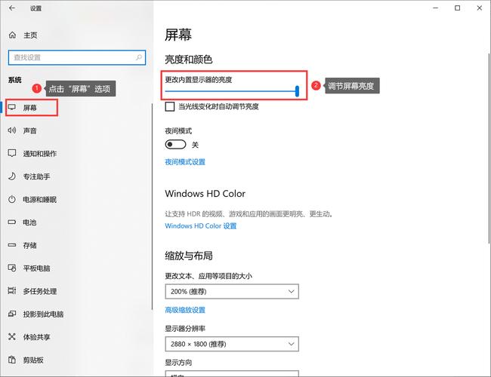Click the 专注助手 moon icon
This screenshot has width=491, height=377.
click(12, 176)
